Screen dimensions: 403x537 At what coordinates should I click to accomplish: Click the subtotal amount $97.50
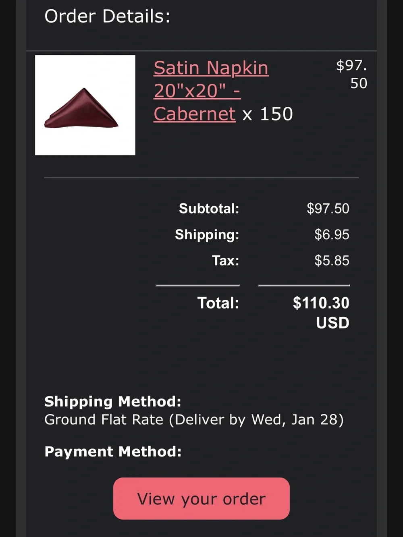tap(328, 208)
